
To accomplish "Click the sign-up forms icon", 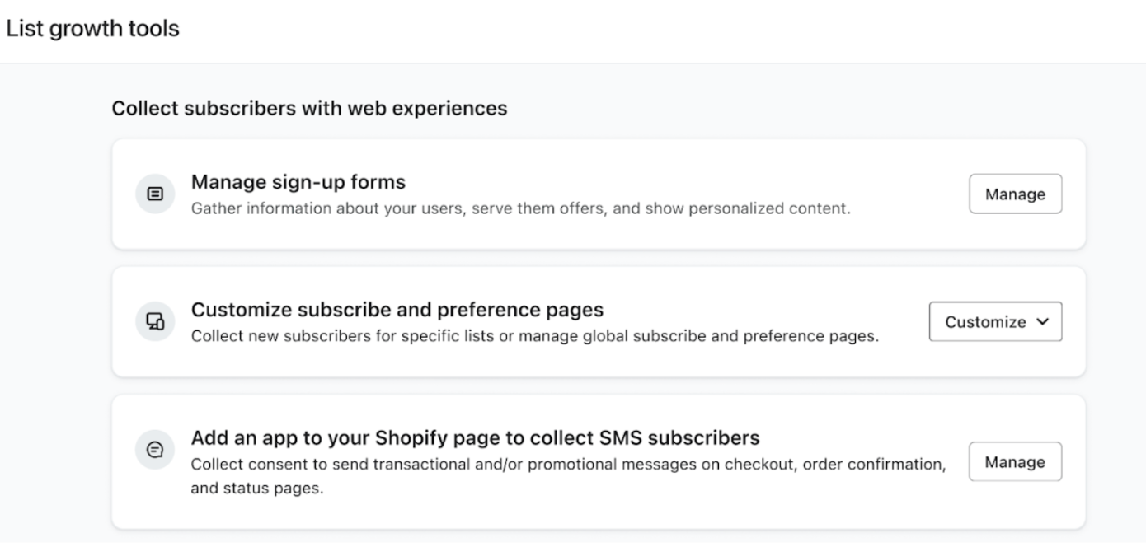I will (x=155, y=194).
